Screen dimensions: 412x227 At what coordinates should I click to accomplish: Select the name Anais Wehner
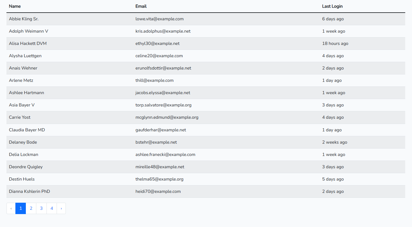[x=23, y=68]
